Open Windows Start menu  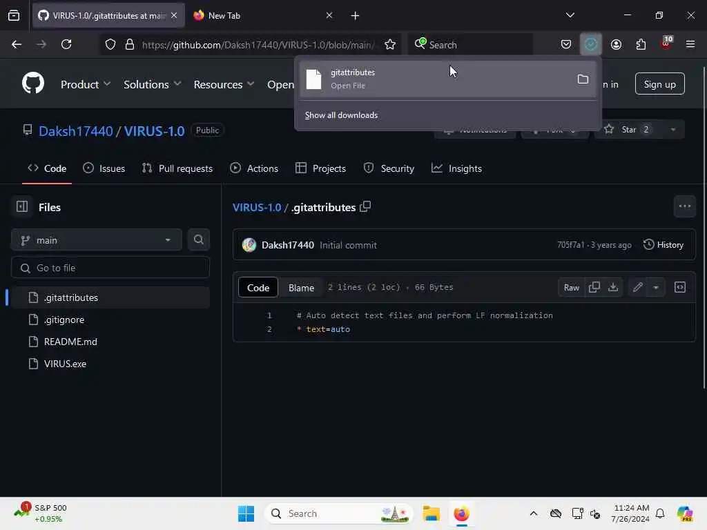[246, 513]
